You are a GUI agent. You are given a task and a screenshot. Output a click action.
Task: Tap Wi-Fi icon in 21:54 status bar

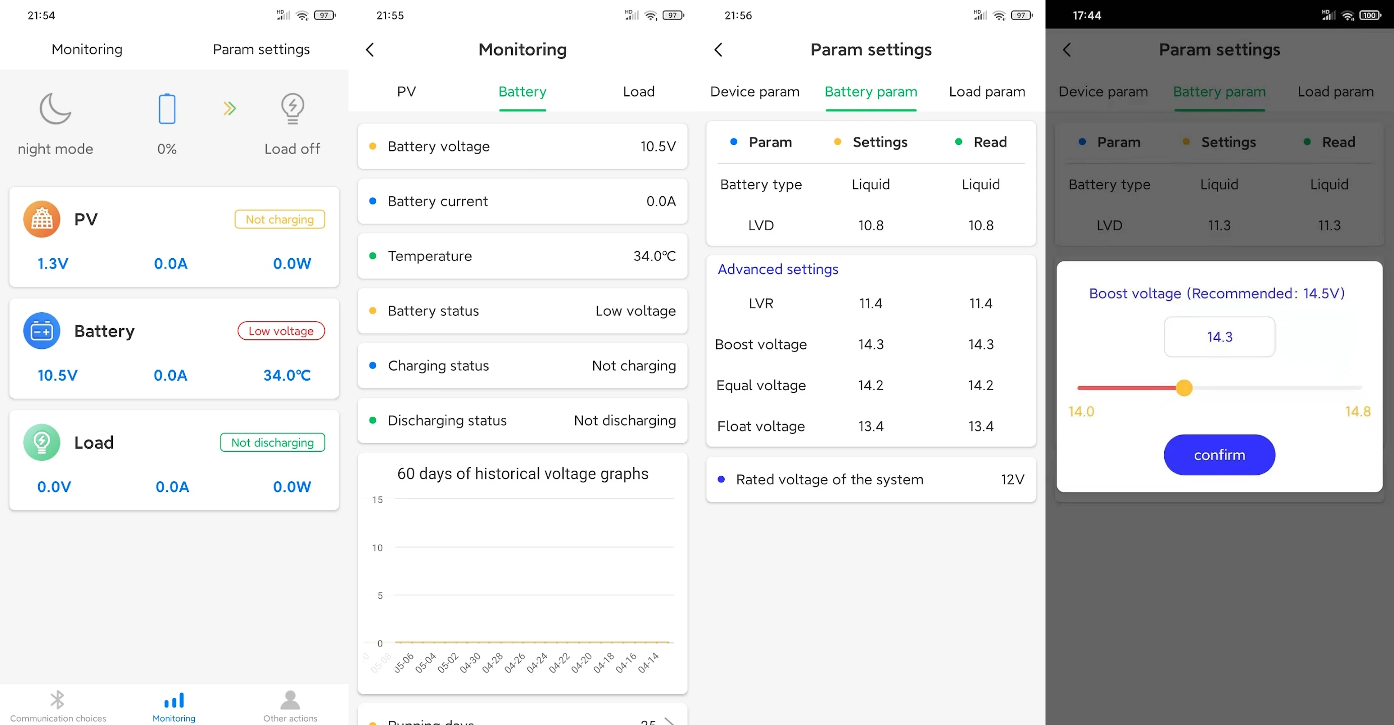(x=303, y=15)
